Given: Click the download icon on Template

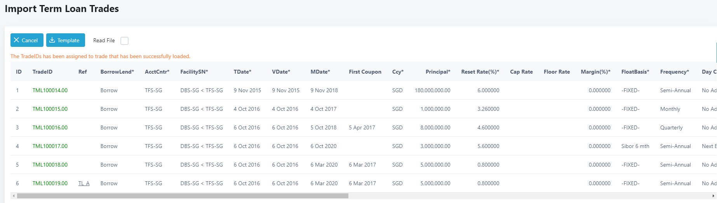Looking at the screenshot, I should pos(52,40).
